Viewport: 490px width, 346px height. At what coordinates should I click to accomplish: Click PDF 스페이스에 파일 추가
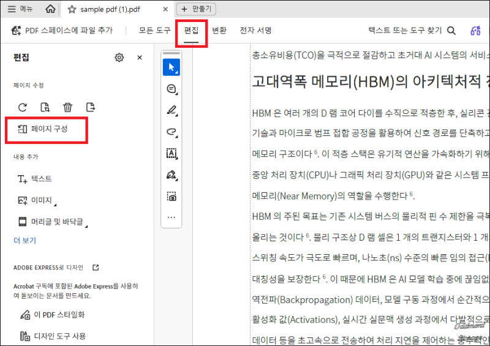[62, 31]
